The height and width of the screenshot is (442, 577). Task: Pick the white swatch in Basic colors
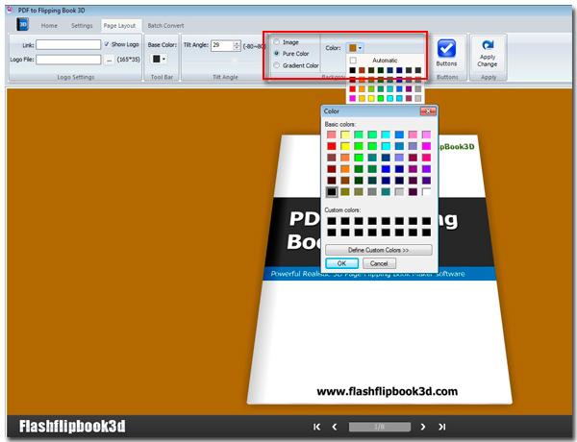click(x=426, y=191)
